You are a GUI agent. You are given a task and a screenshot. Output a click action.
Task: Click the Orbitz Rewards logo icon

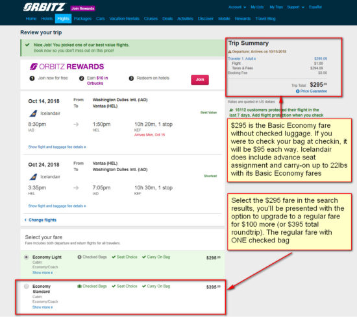tap(34, 67)
